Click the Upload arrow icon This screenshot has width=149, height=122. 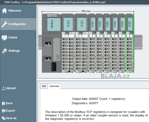[3, 88]
